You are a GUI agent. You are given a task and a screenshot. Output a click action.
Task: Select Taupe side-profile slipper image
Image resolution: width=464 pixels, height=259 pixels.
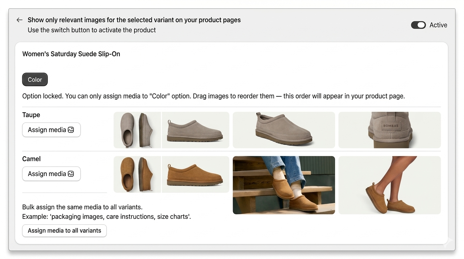coord(196,130)
